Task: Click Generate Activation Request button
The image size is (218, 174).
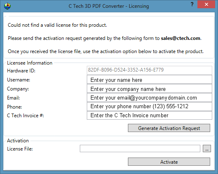Action: 169,128
